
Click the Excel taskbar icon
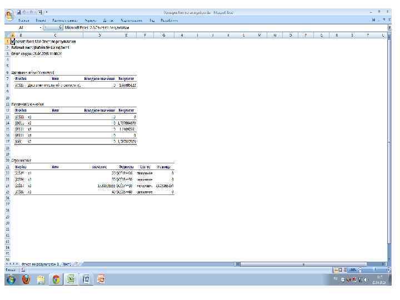coord(71,279)
